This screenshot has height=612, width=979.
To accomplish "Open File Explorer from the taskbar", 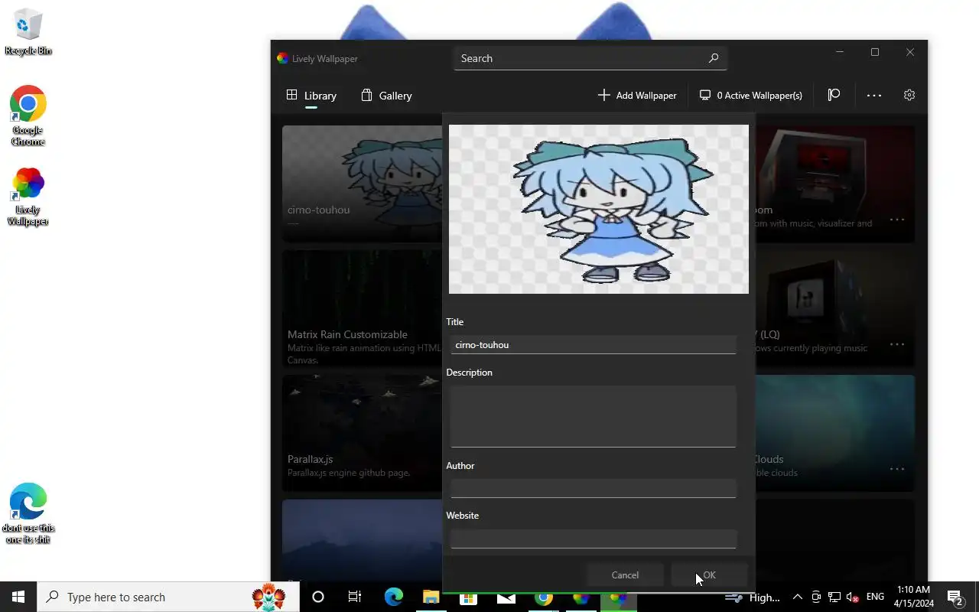I will [x=431, y=597].
